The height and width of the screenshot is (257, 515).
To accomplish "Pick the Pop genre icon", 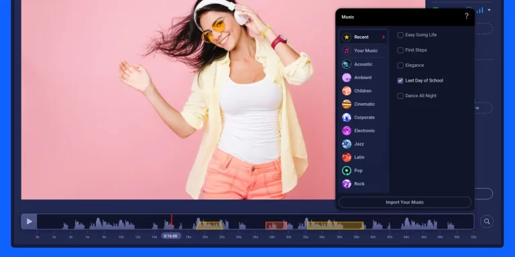I will point(347,171).
